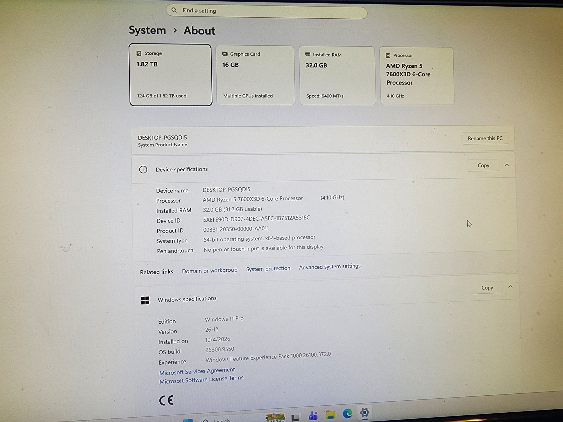This screenshot has height=422, width=563.
Task: Click the text 32.0 GB (31.2 GB usable)
Action: tap(232, 209)
